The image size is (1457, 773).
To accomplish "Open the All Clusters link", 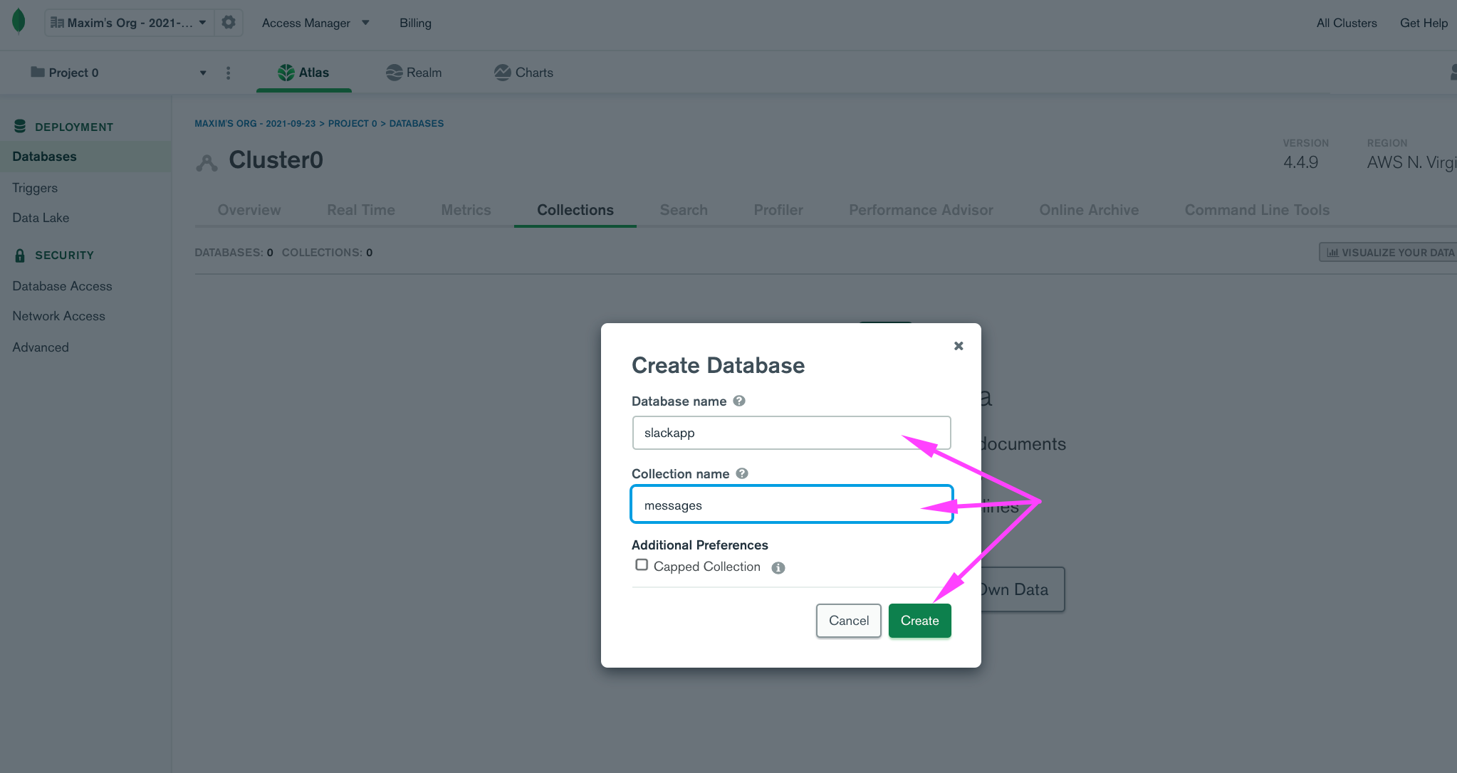I will pos(1346,22).
